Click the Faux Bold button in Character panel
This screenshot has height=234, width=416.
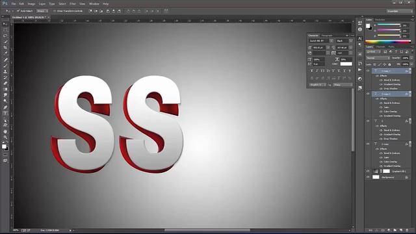click(x=312, y=71)
